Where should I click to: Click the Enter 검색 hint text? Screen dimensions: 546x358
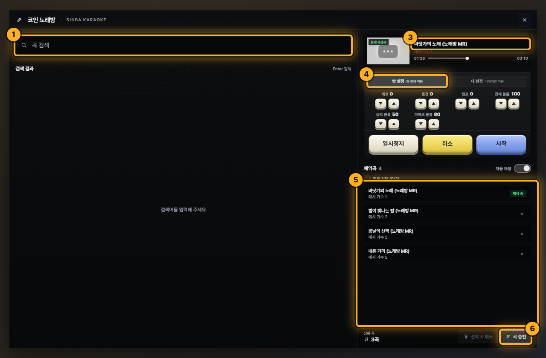tap(342, 69)
